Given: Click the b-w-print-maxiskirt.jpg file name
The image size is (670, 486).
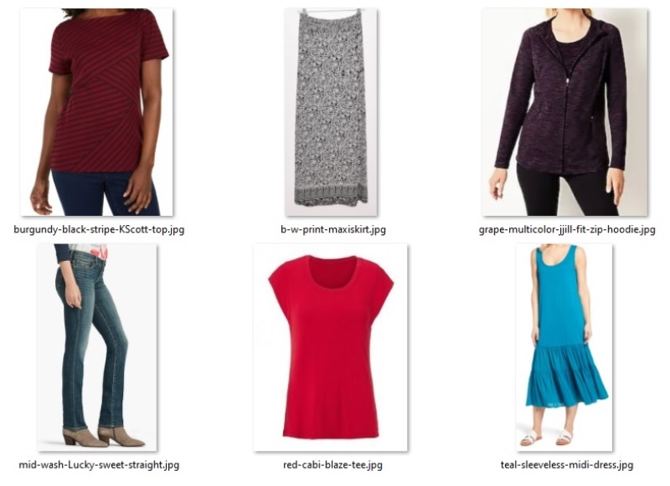Looking at the screenshot, I should tap(333, 229).
